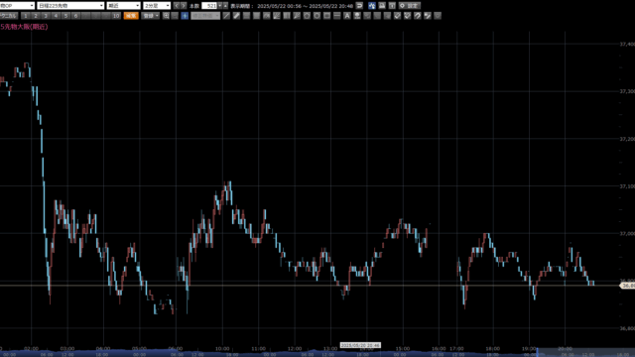
Task: Decrease bar count with down stepper
Action: tap(220, 6)
